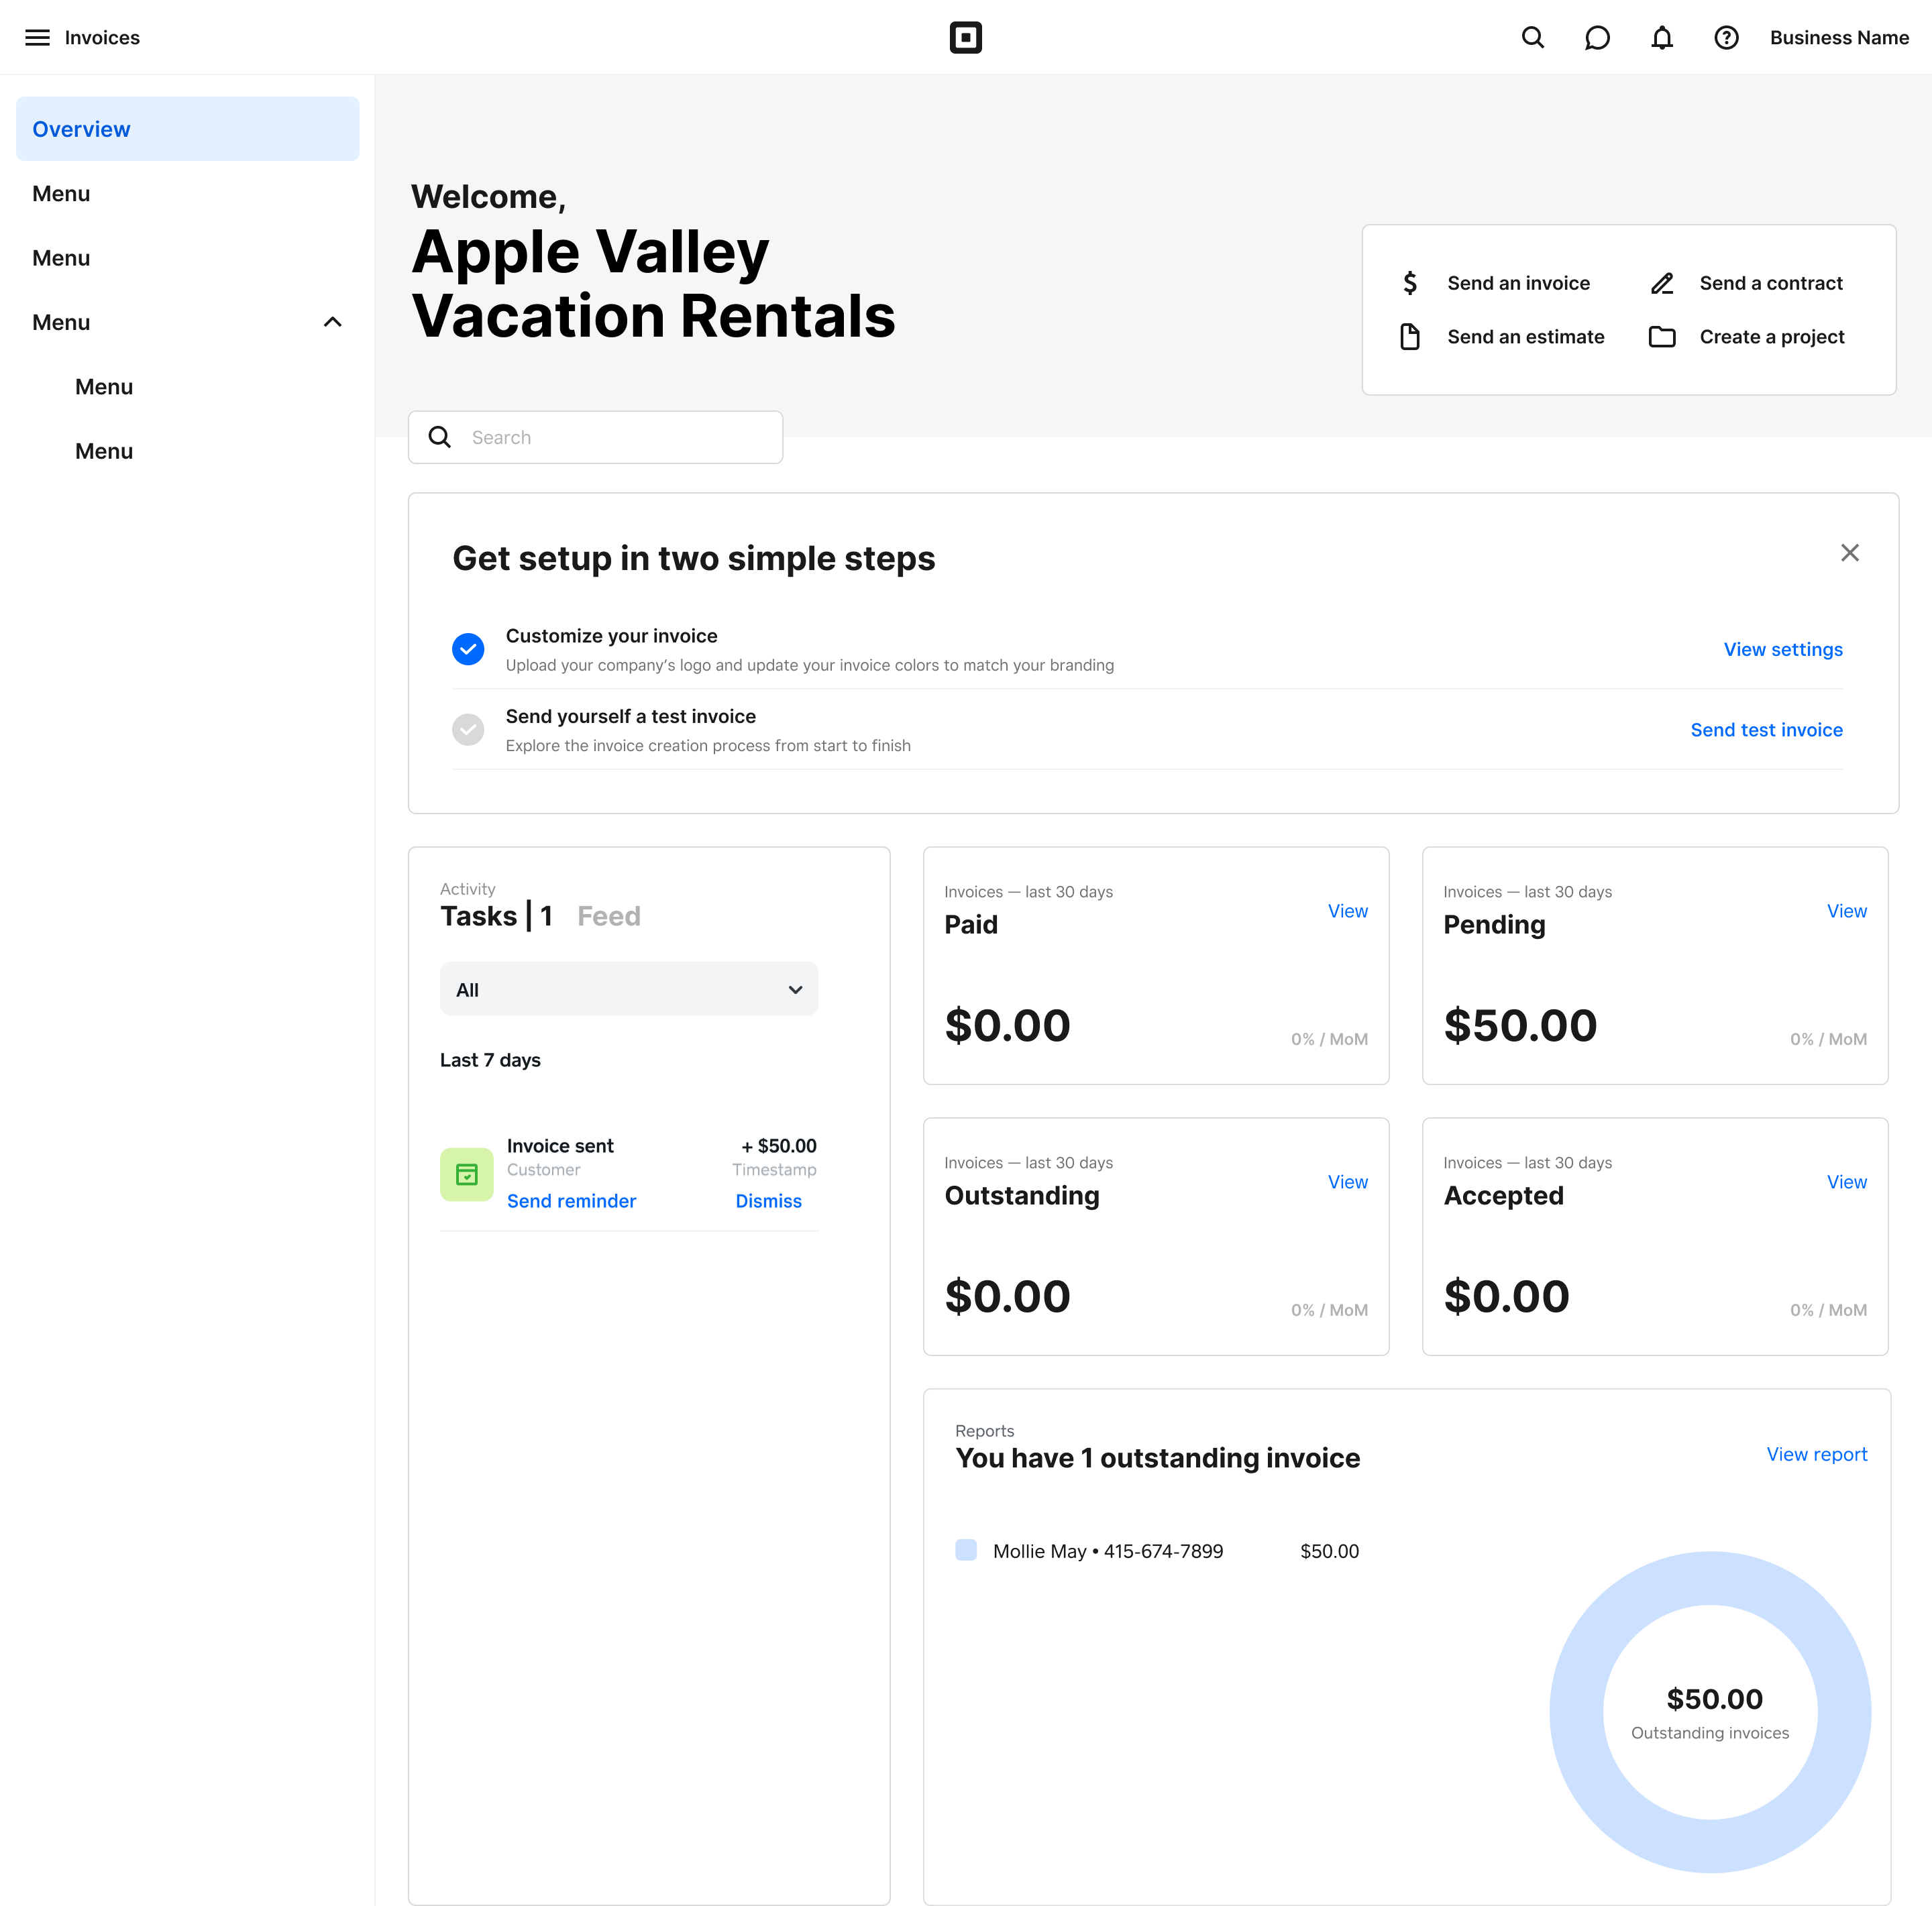Switch to the Feed tab
Screen dimensions: 1932x1906
tap(608, 917)
